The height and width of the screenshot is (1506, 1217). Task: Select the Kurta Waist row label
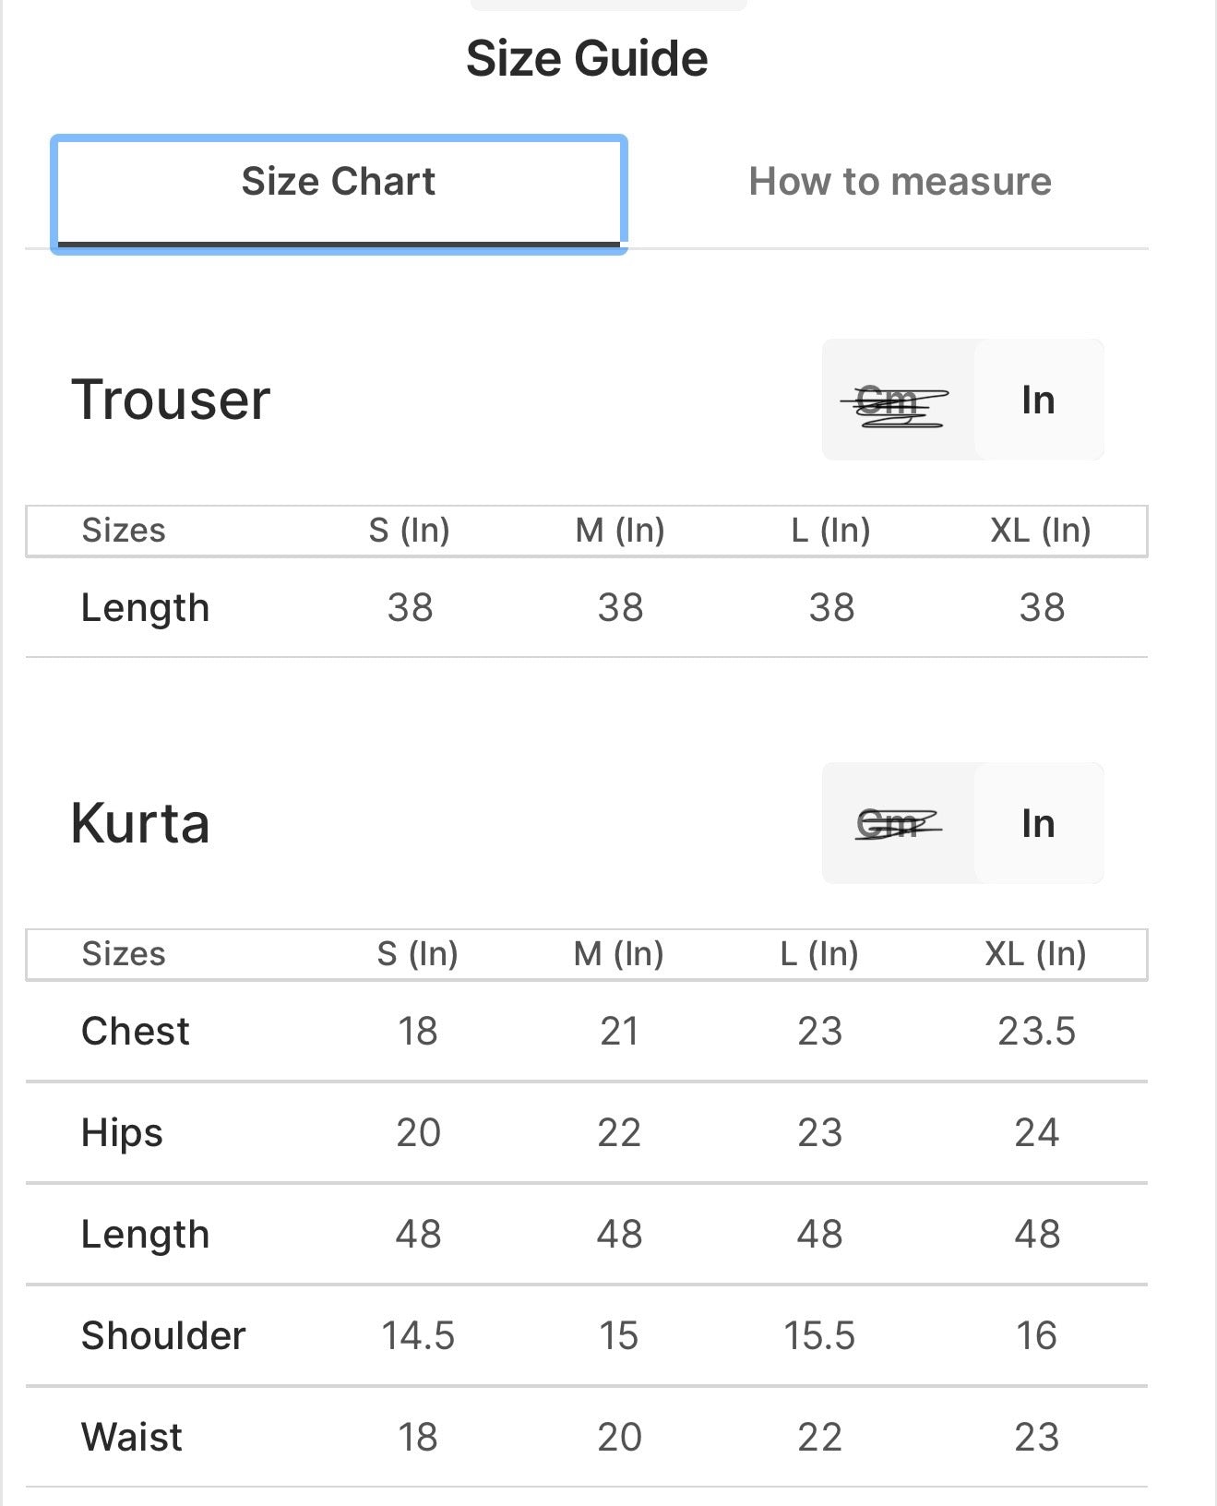coord(132,1438)
